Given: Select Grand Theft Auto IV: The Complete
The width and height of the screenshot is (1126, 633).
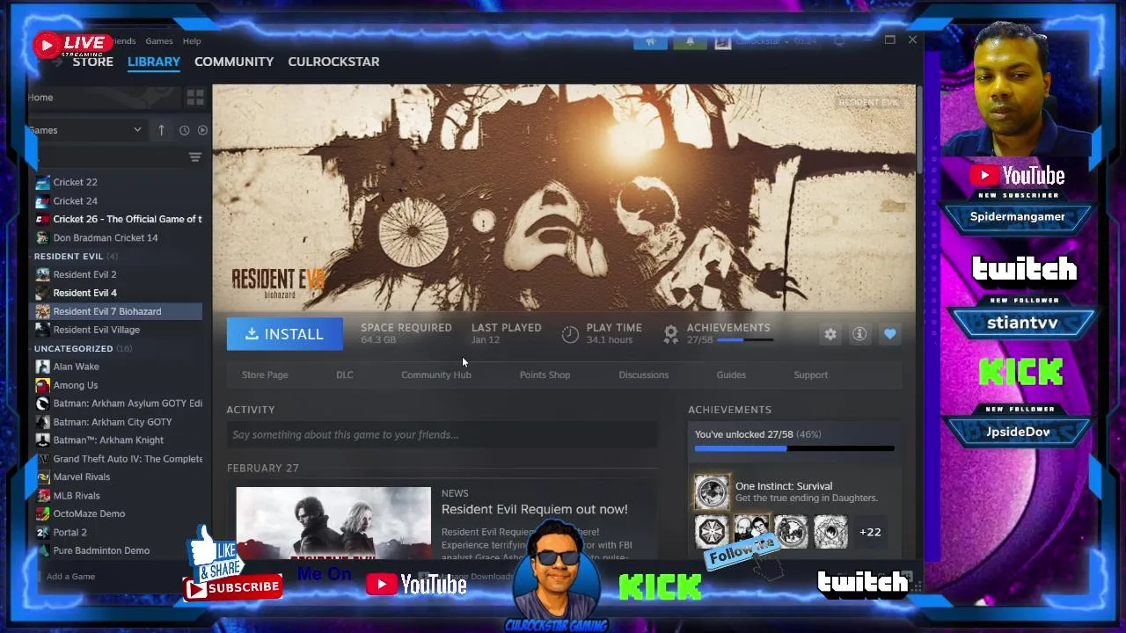Looking at the screenshot, I should (x=118, y=459).
